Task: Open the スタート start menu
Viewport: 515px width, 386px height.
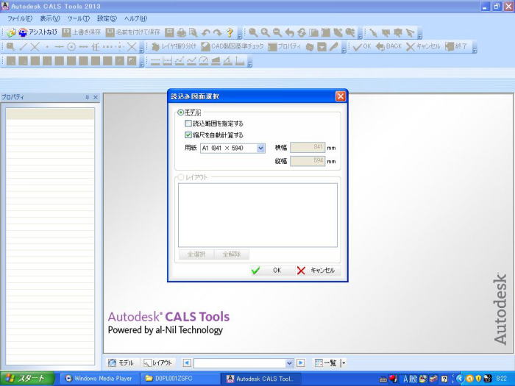Action: [27, 379]
